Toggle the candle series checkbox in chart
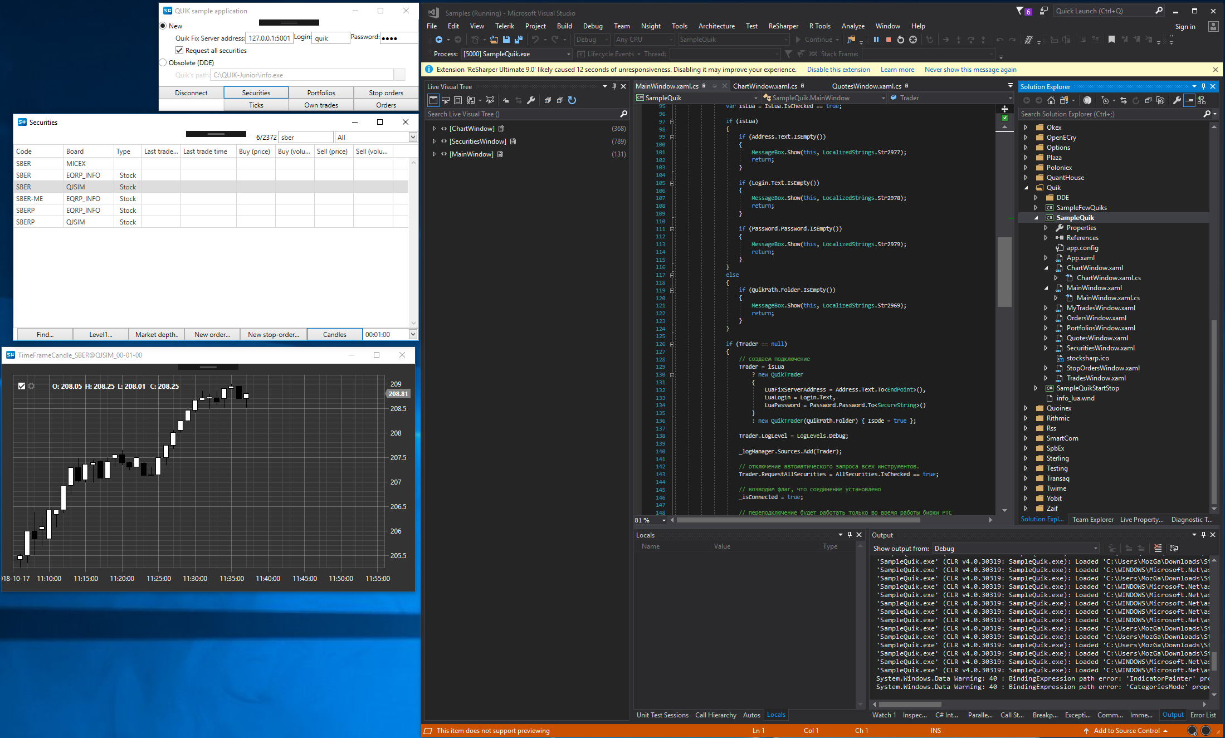This screenshot has height=738, width=1225. (22, 386)
